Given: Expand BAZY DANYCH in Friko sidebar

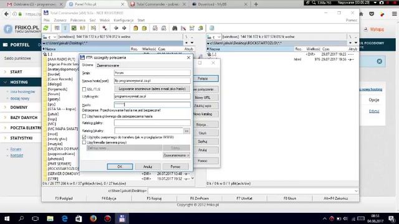Looking at the screenshot, I should point(24,118).
